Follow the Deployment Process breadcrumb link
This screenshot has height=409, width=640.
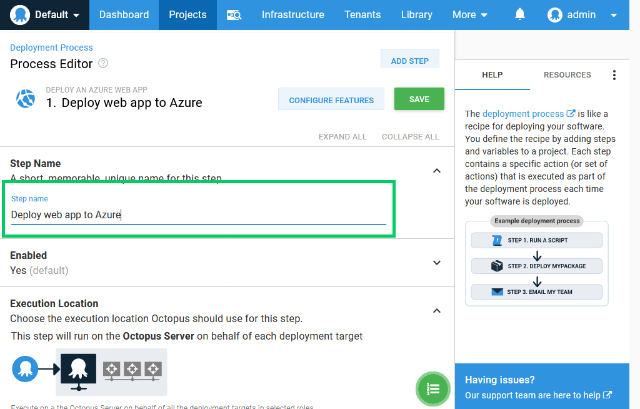coord(51,48)
